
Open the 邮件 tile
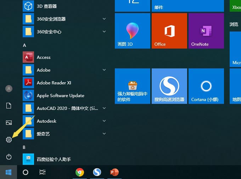point(188,6)
